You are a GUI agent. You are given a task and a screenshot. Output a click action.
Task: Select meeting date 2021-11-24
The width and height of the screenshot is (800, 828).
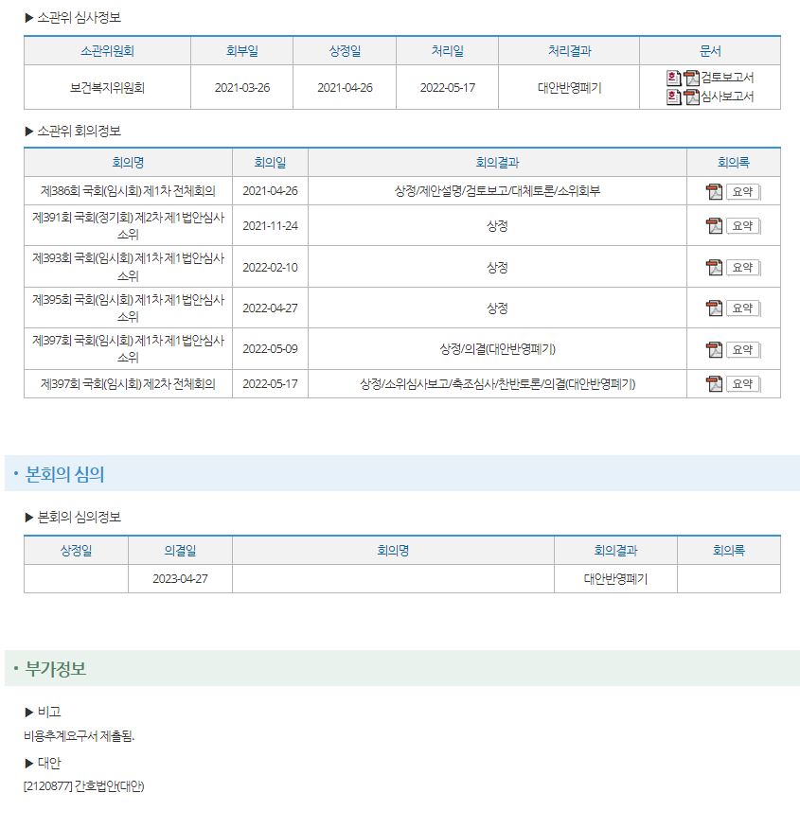[x=270, y=226]
